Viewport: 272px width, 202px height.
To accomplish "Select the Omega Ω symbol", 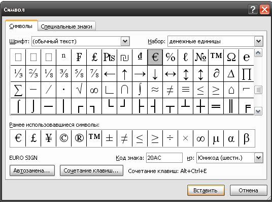I will [x=231, y=57].
